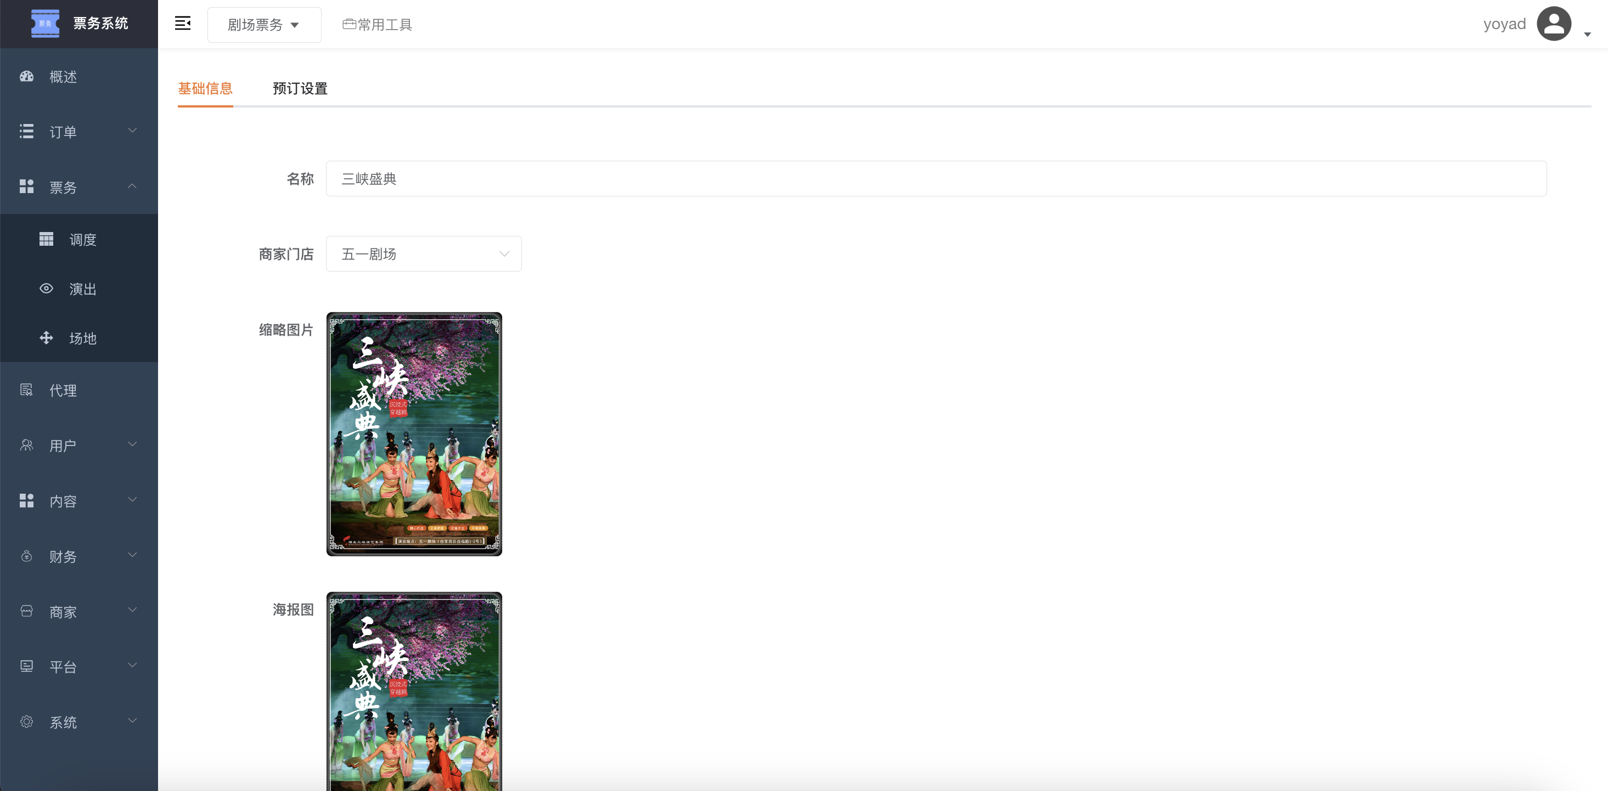
Task: Open the 常用工具 link
Action: coord(377,24)
